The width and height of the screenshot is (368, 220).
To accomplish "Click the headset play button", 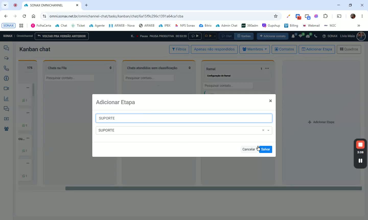I will (208, 36).
